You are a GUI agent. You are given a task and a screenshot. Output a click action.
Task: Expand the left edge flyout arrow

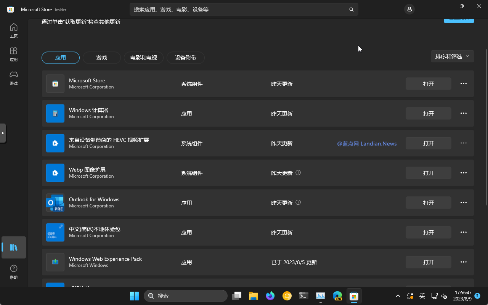[3, 133]
